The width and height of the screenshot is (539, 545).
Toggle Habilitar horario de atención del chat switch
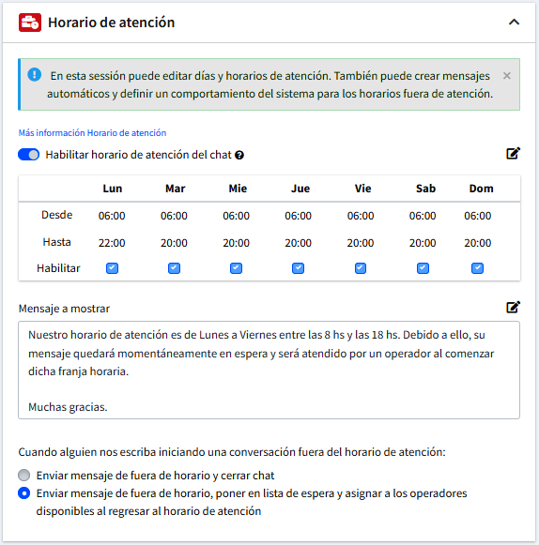point(28,155)
